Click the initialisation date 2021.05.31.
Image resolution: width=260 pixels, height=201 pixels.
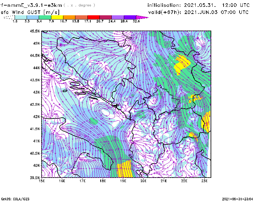(200, 5)
